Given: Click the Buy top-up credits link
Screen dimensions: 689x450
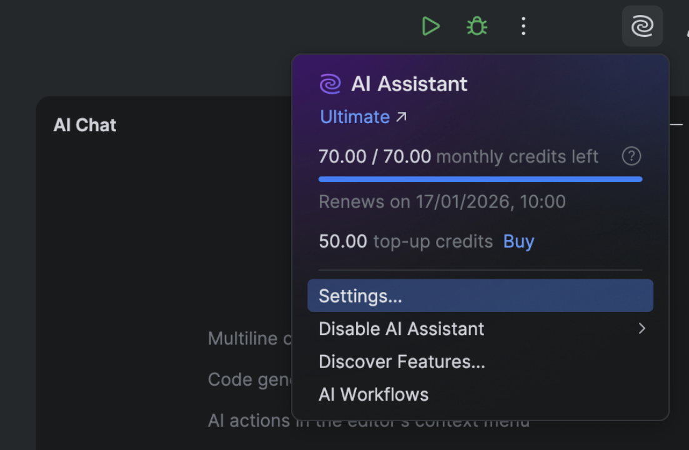Looking at the screenshot, I should pos(518,241).
